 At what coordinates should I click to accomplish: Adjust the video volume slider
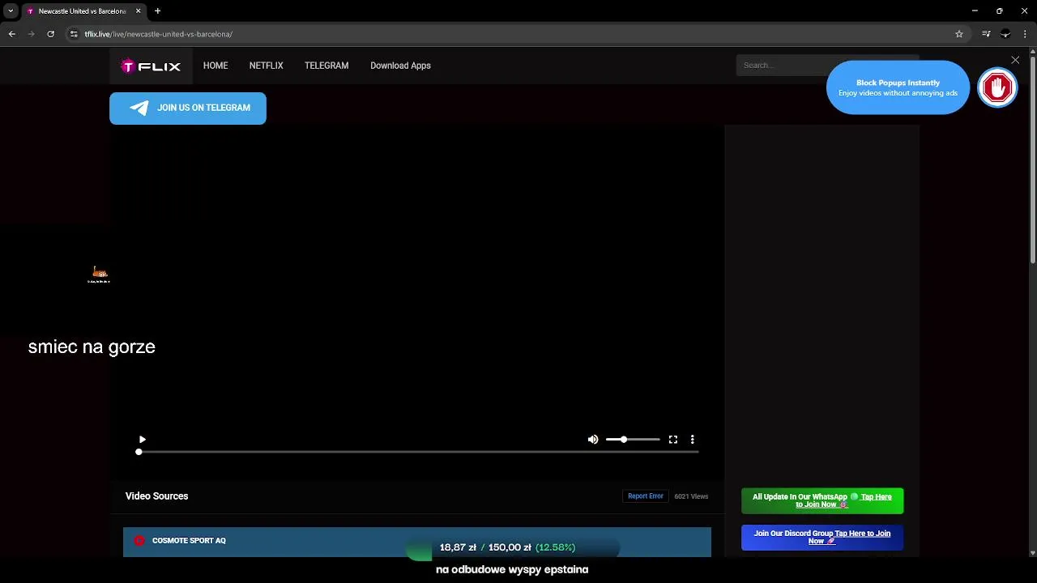633,440
